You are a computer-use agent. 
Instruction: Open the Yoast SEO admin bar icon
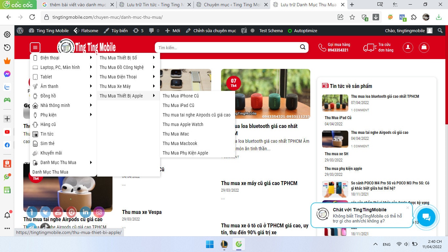(x=244, y=31)
